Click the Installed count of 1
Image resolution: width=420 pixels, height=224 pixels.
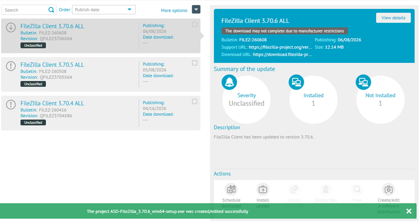(x=313, y=103)
